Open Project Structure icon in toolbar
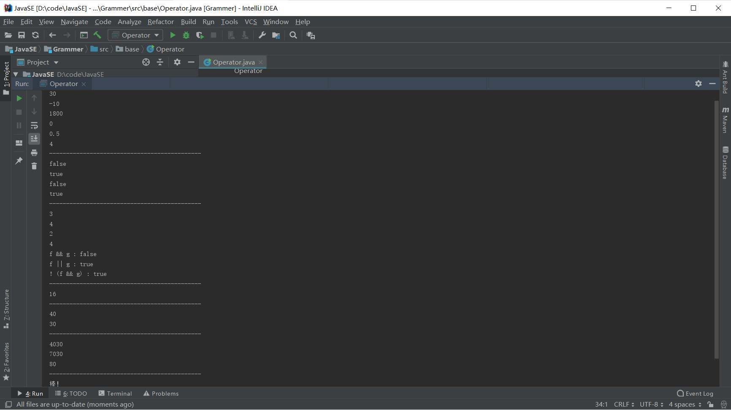 (x=276, y=35)
